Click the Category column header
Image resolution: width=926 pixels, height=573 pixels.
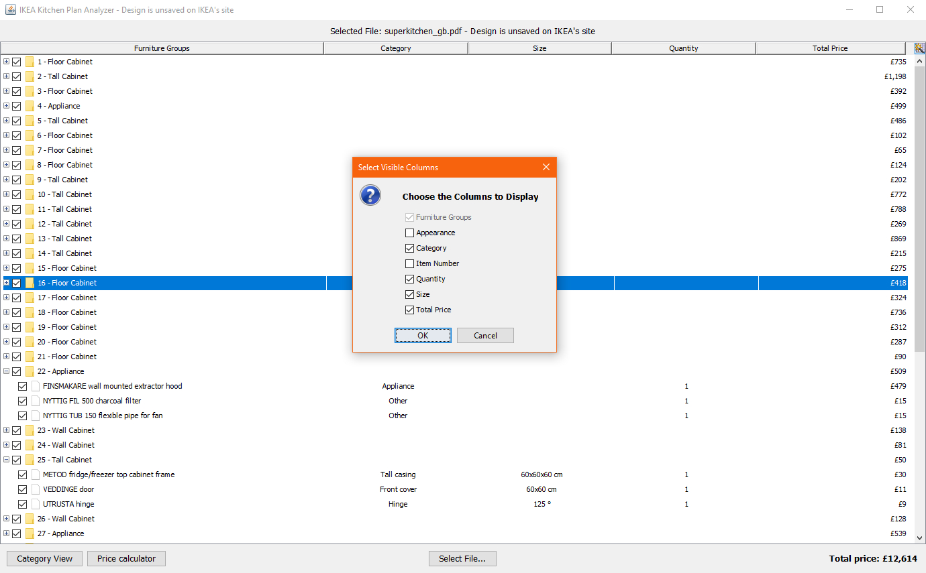pyautogui.click(x=396, y=48)
